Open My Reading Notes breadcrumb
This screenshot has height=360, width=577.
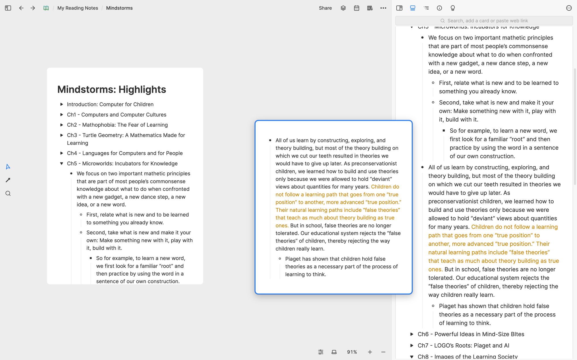click(78, 8)
